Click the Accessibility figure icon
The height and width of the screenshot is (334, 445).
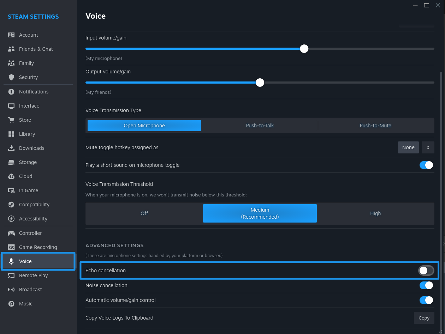click(x=11, y=219)
